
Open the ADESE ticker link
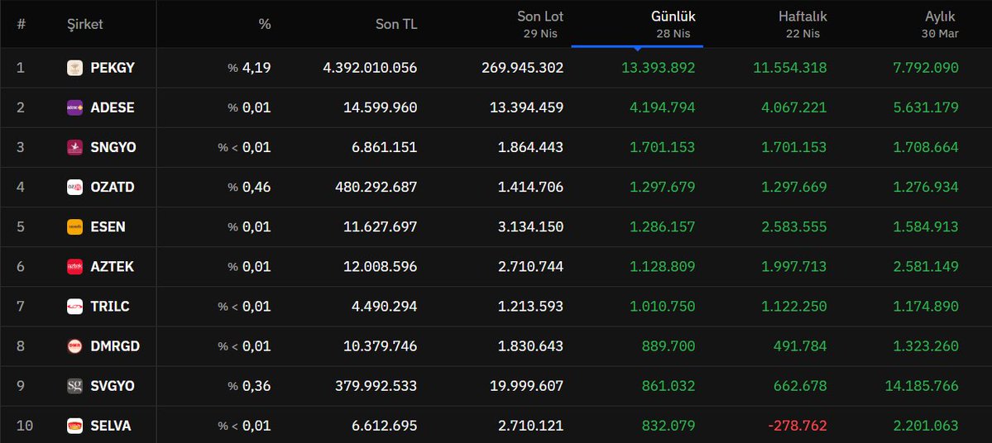(x=113, y=107)
